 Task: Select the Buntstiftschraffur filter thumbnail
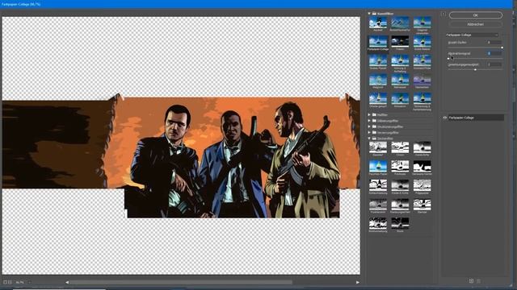tap(400, 23)
